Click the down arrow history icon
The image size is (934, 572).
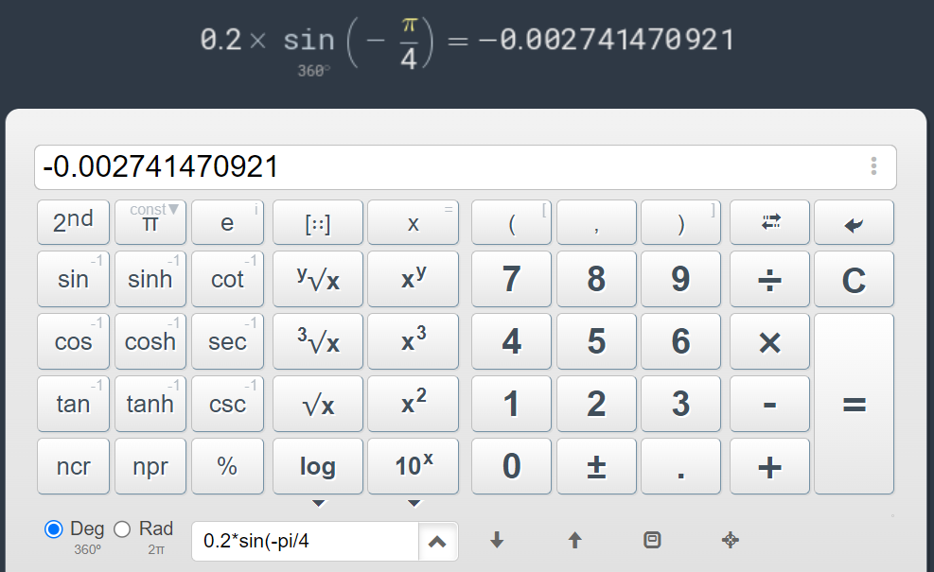click(497, 541)
